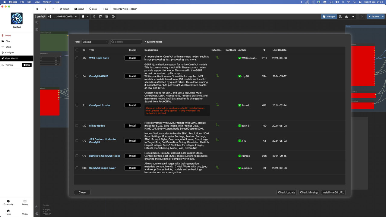Viewport: 386px width, 217px height.
Task: Open the workflow name dropdown 24-09-16-000051
Action: pos(63,17)
